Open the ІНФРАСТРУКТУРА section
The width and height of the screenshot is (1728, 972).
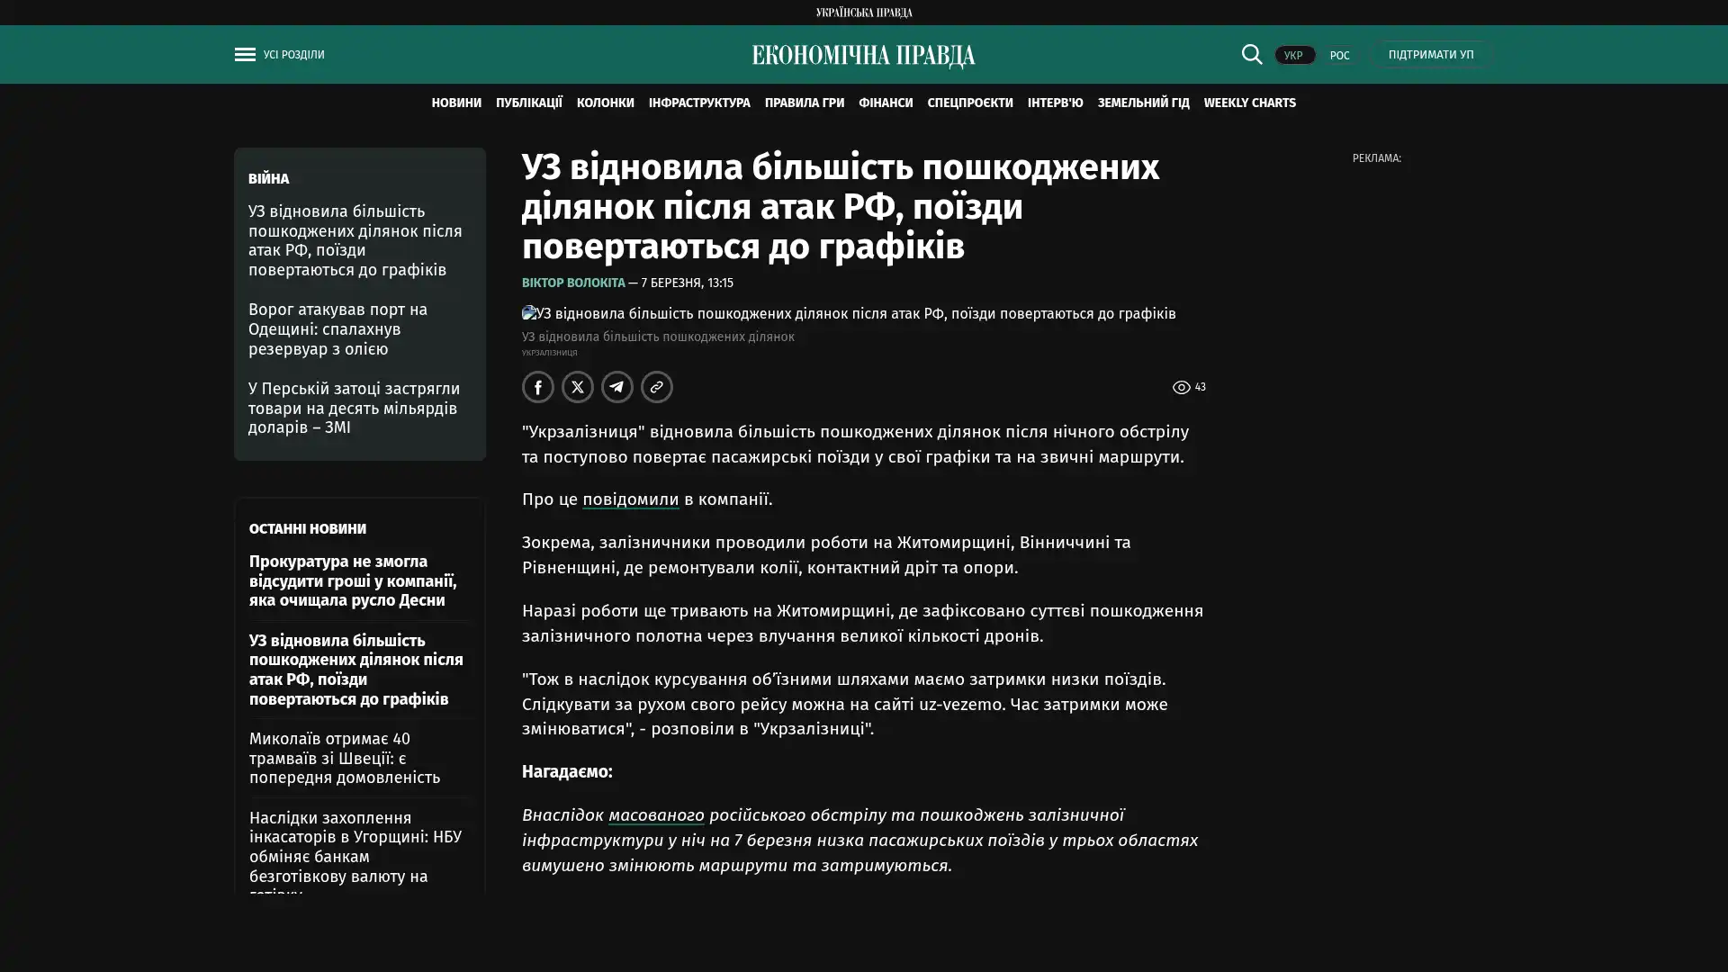coord(699,103)
